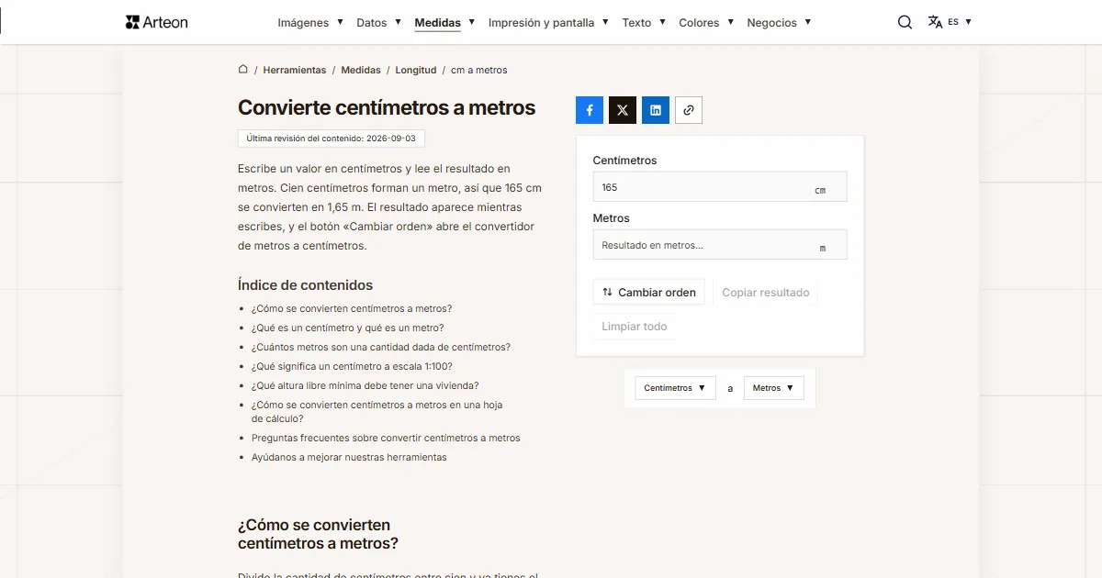Click the heading 'Convierte centímetros a metros'
This screenshot has width=1102, height=578.
387,107
